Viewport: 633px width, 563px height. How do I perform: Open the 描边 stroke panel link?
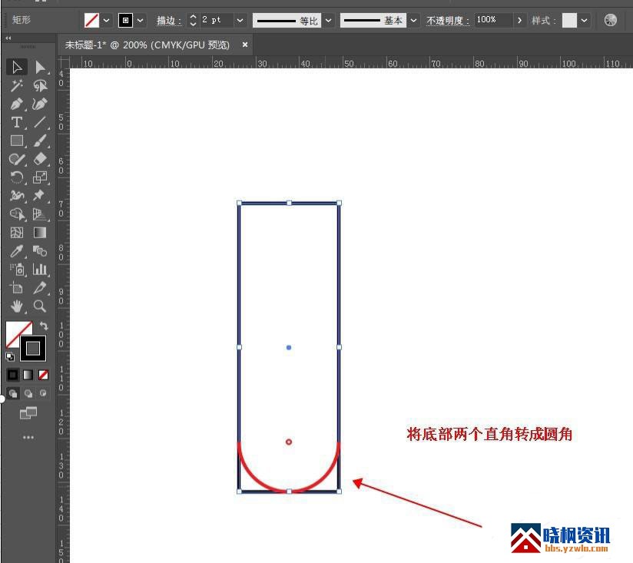(x=169, y=21)
